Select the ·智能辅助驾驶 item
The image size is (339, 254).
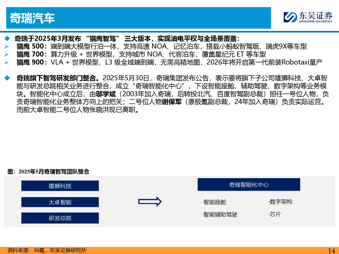pyautogui.click(x=220, y=214)
